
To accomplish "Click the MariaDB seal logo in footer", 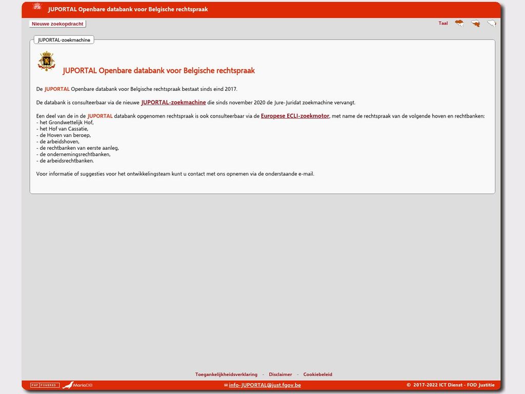I will click(77, 385).
